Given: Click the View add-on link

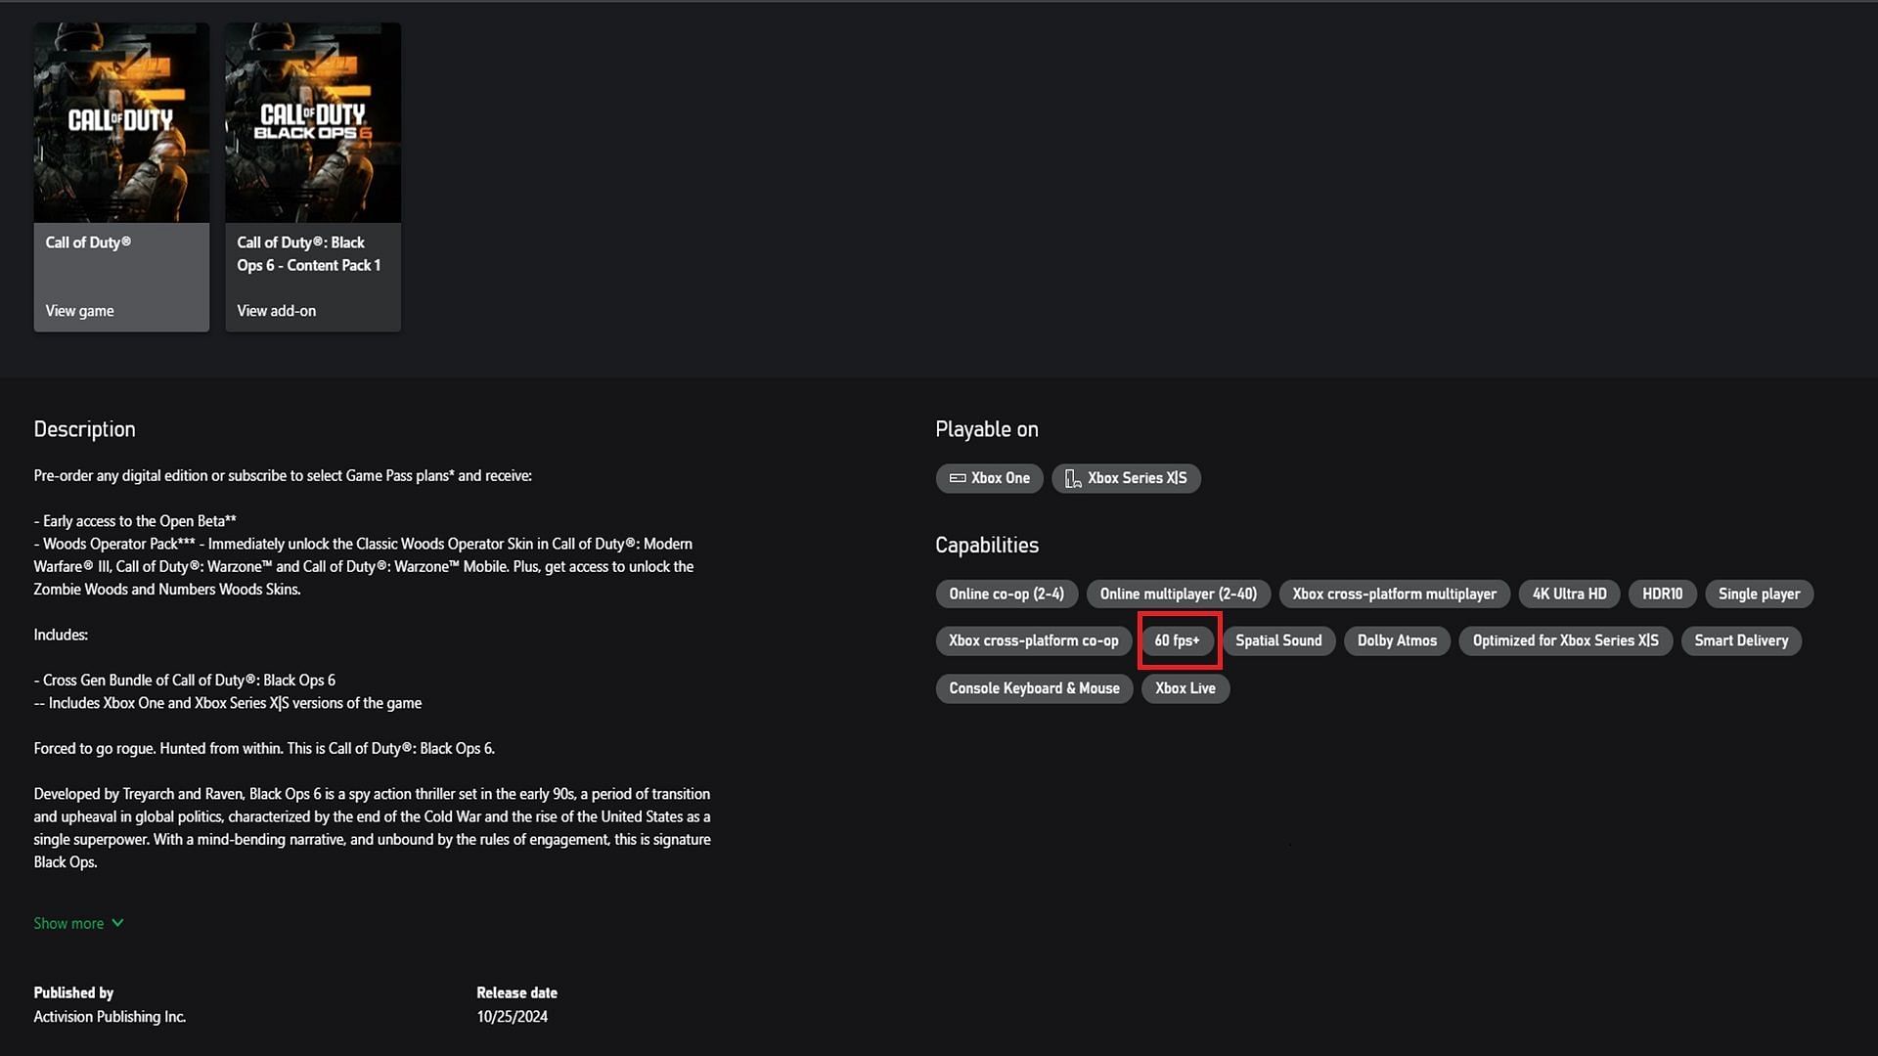Looking at the screenshot, I should point(276,311).
